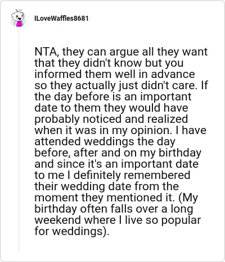Click the text "moment they mentioned it."
The image size is (225, 262).
point(104,197)
